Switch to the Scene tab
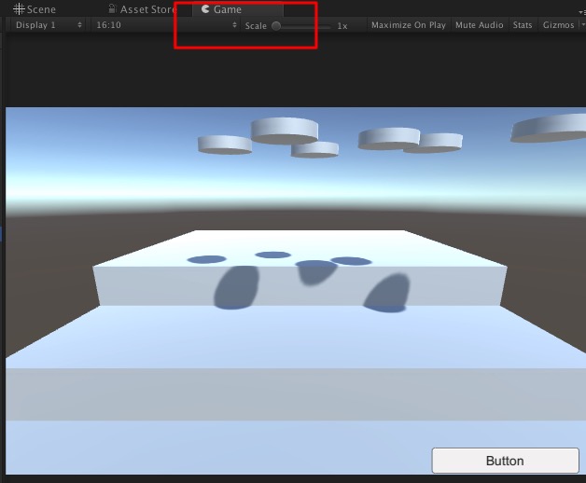 pos(34,9)
